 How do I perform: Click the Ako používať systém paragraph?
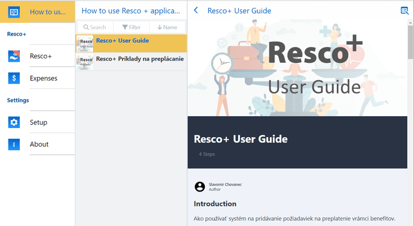coord(294,218)
